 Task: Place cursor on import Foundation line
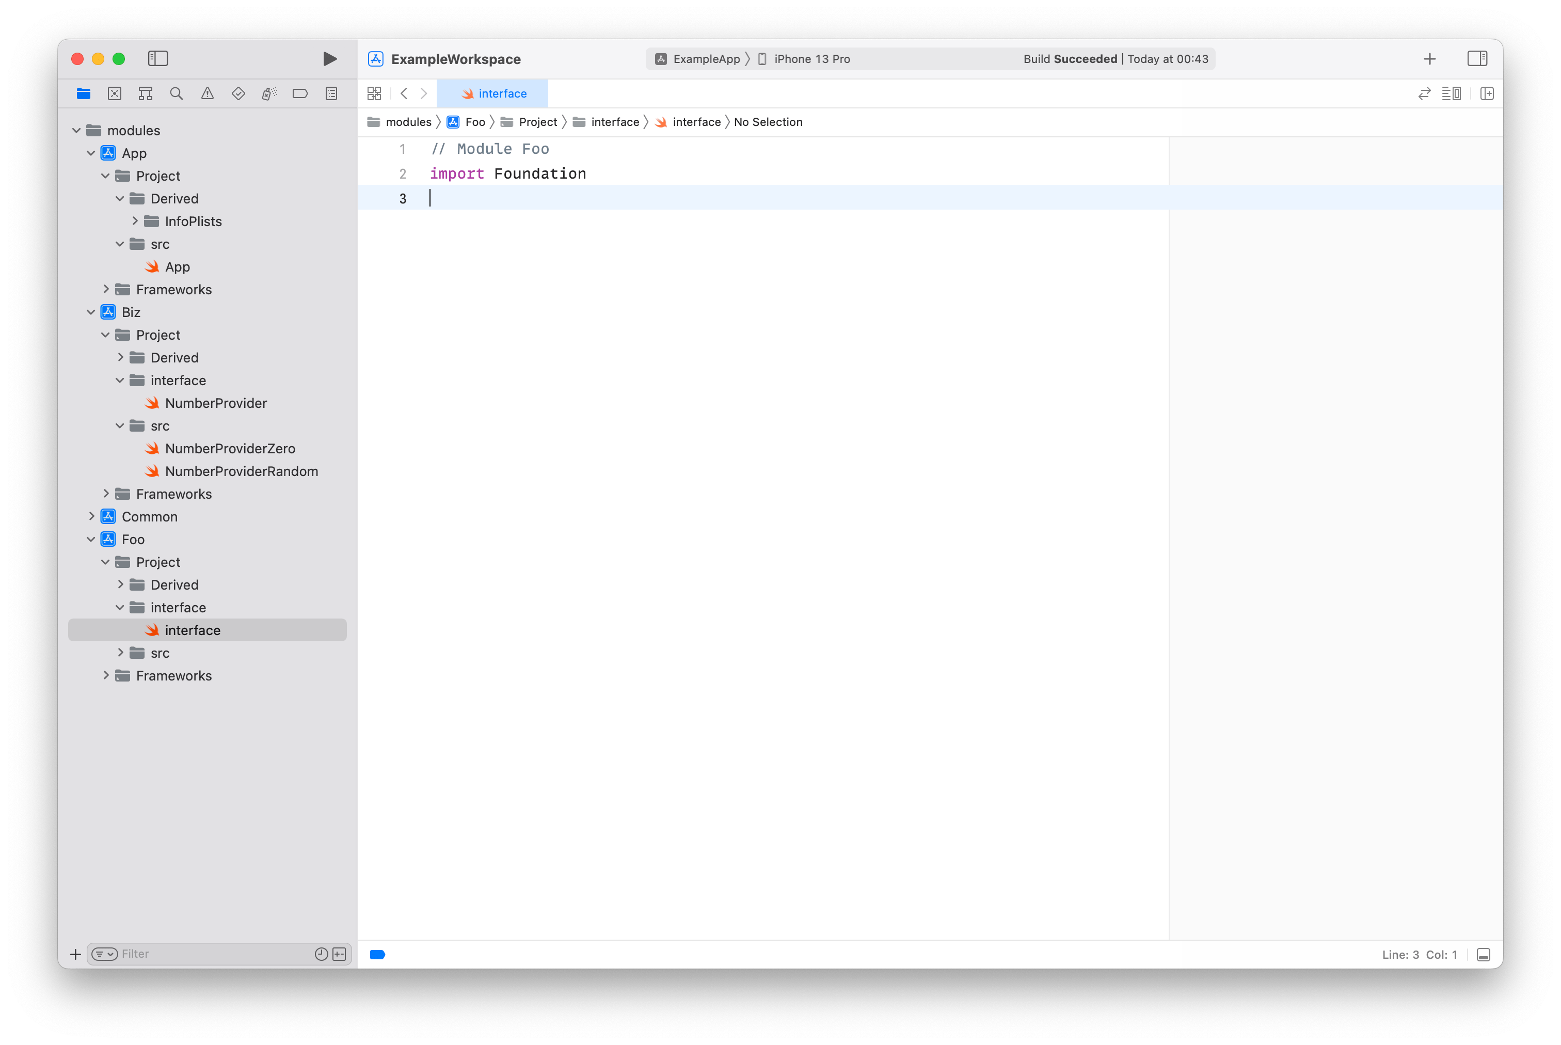(x=507, y=173)
